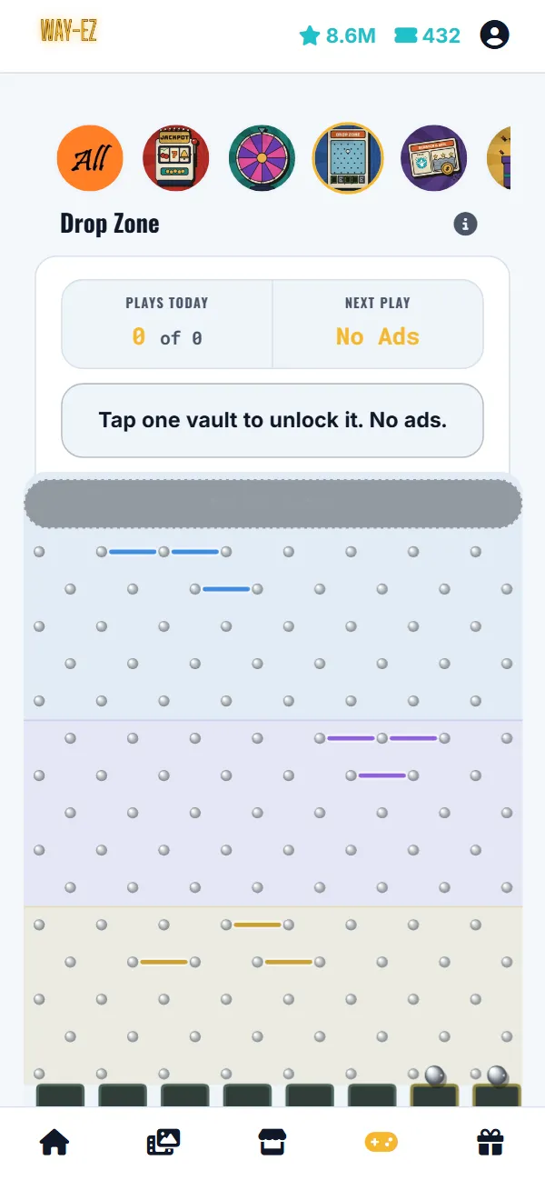Click the Drop Zone info icon
This screenshot has height=1180, width=545.
click(x=465, y=224)
